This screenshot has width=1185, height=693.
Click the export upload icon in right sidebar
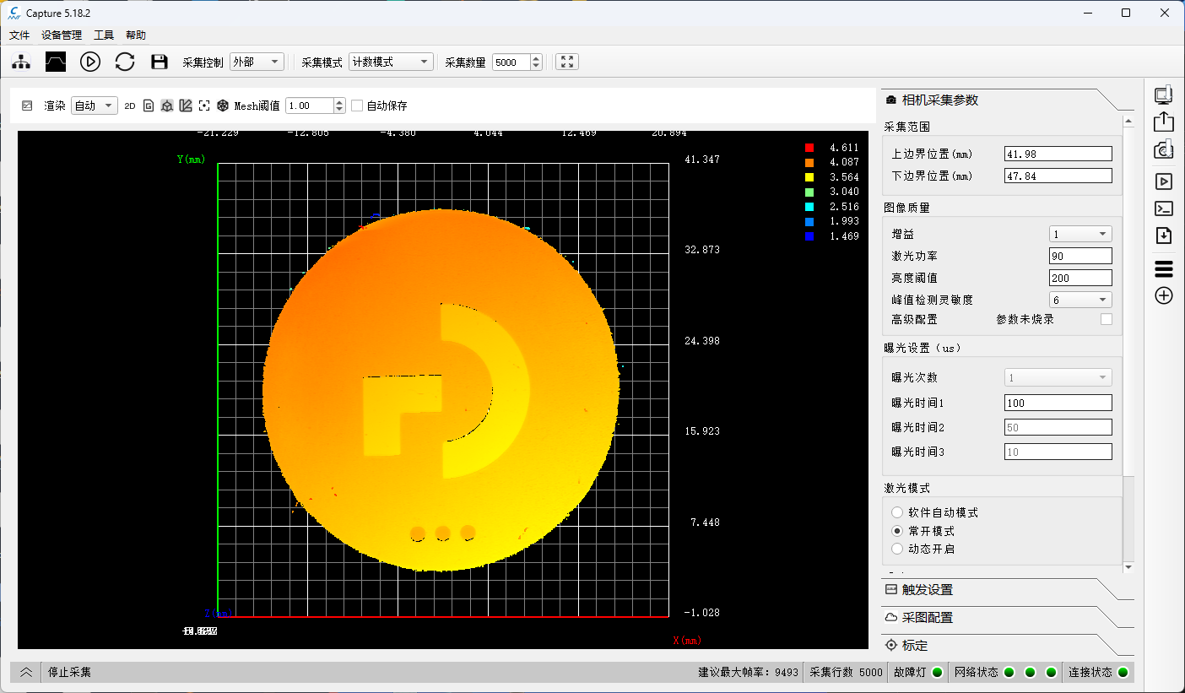(x=1164, y=122)
